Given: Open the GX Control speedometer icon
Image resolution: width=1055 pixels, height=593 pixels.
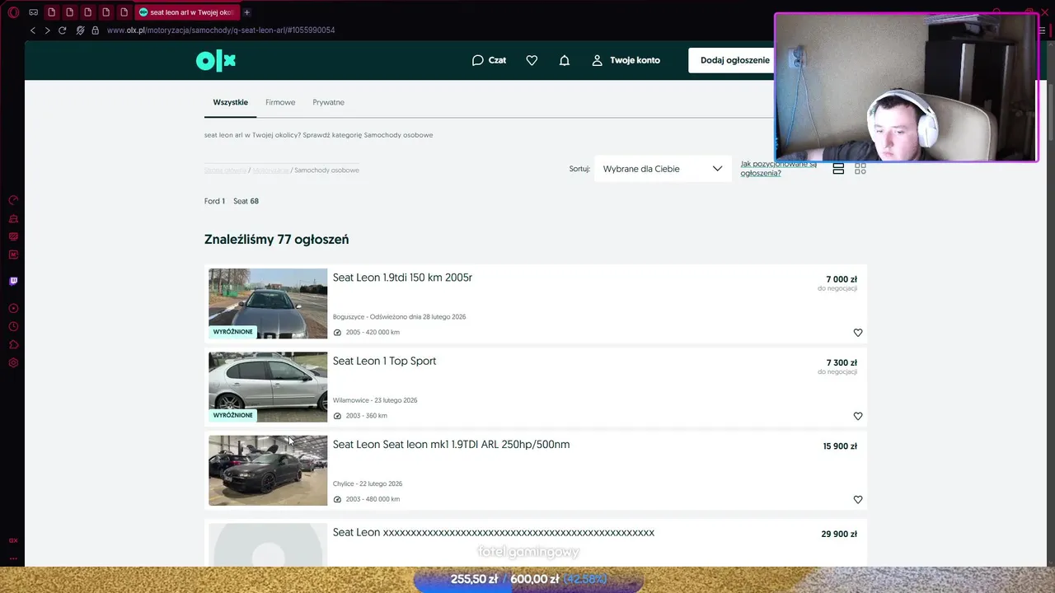Looking at the screenshot, I should tap(13, 200).
